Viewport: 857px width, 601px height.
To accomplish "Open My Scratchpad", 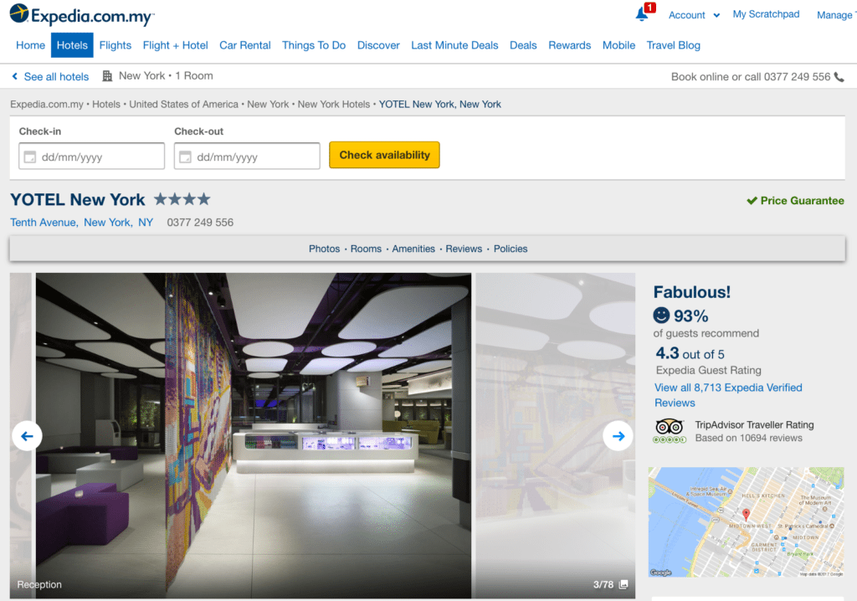I will 766,14.
